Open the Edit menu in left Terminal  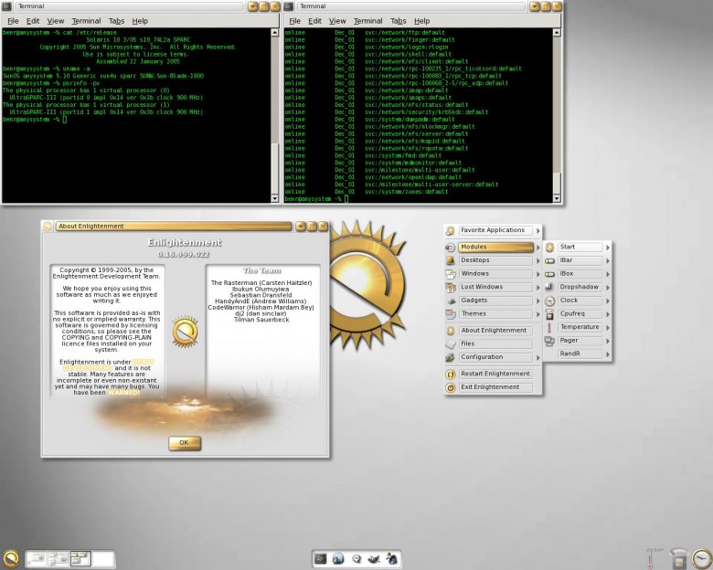coord(33,21)
